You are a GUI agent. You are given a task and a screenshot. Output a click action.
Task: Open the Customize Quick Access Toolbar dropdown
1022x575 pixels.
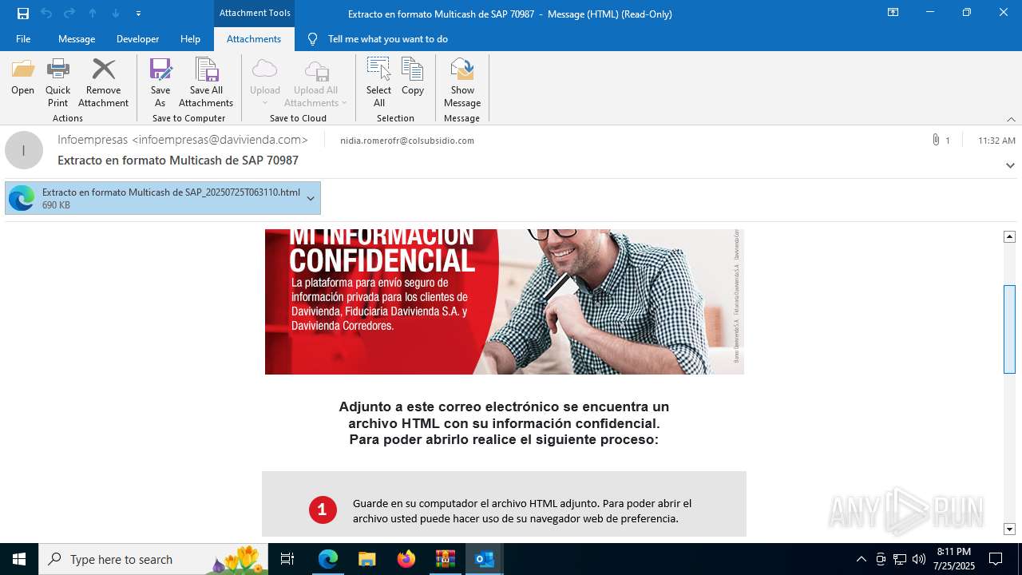coord(138,14)
